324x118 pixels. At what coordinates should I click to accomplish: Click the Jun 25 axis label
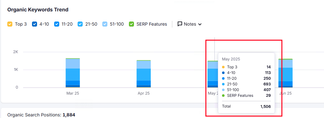point(285,93)
